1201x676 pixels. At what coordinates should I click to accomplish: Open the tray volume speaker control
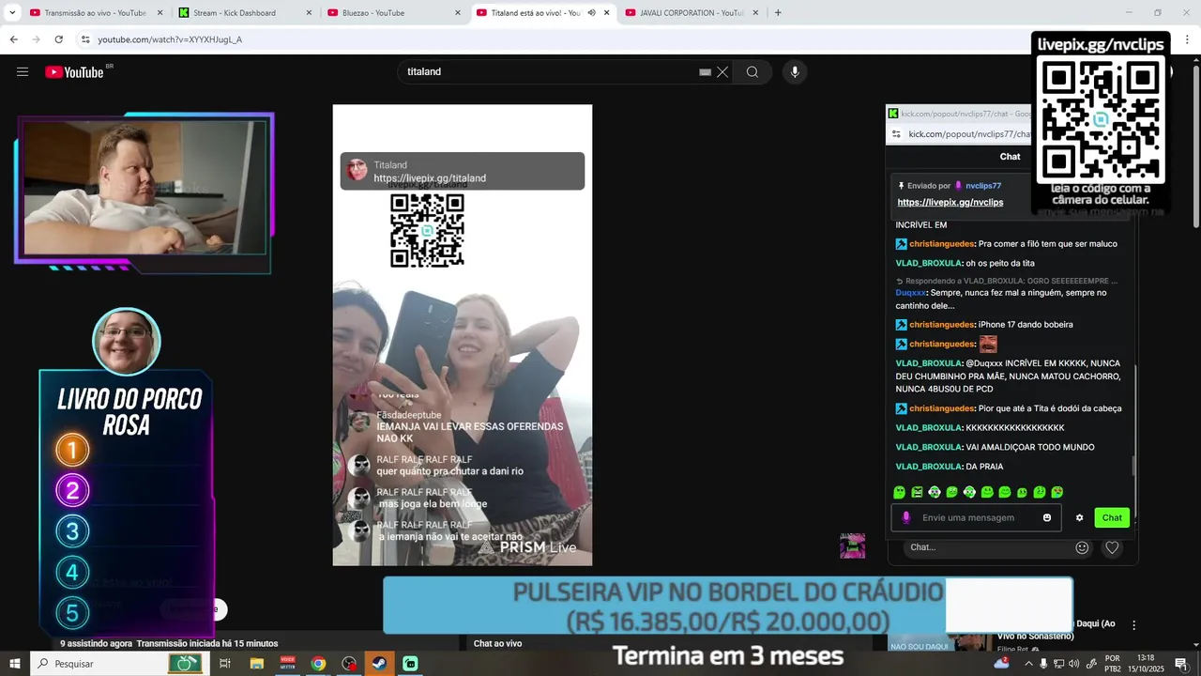tap(1075, 664)
